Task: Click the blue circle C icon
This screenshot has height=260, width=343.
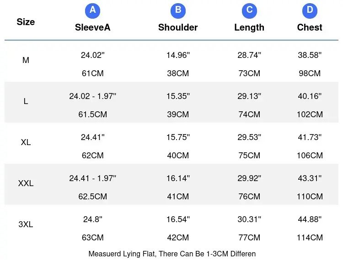Action: click(x=249, y=10)
